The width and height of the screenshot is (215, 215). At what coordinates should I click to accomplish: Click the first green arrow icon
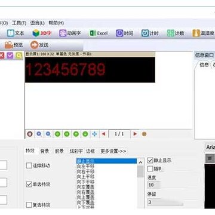57,134
